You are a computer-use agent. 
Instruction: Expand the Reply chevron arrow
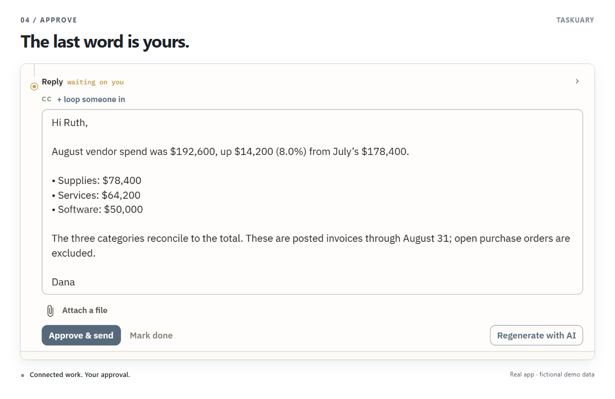[577, 81]
